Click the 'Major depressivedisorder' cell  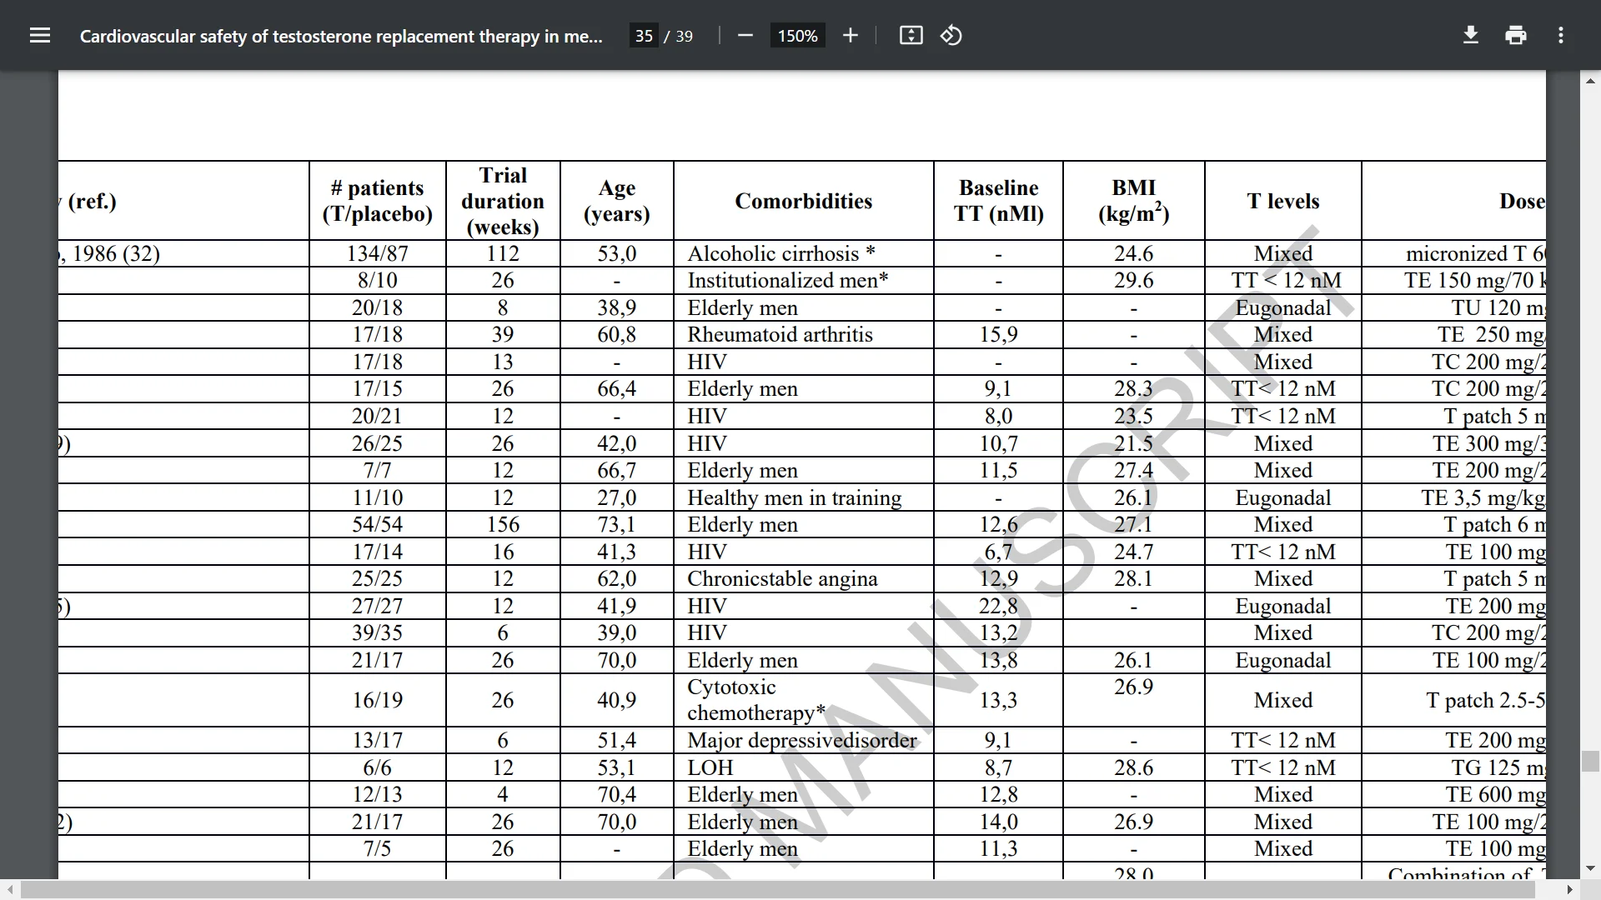804,740
